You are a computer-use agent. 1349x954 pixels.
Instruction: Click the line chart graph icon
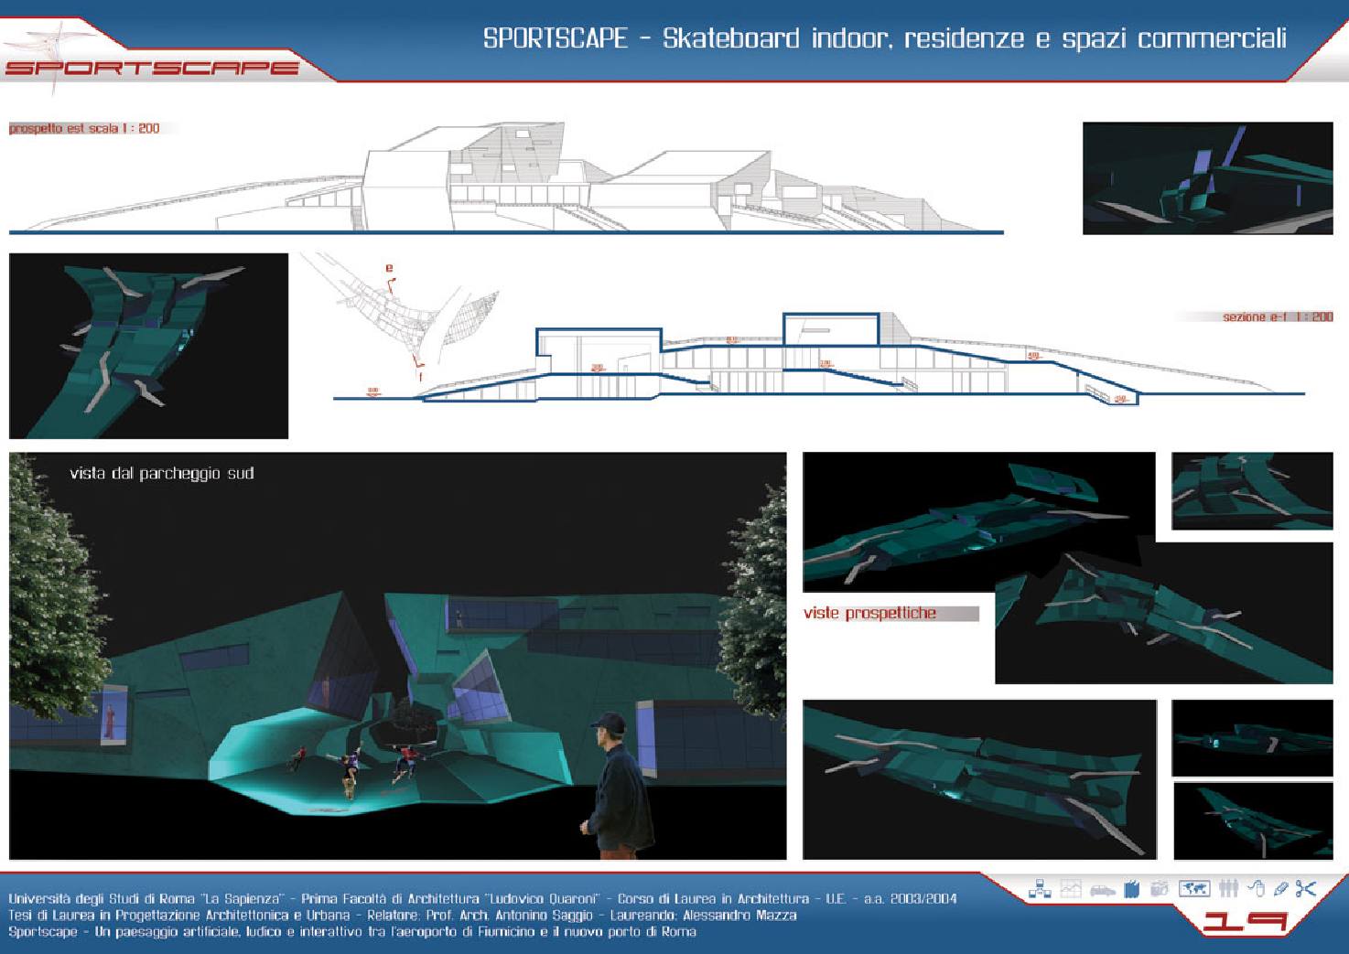coord(1070,888)
